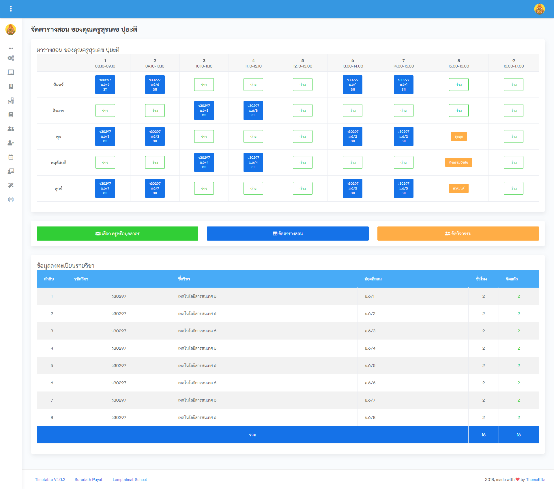Image resolution: width=554 pixels, height=489 pixels.
Task: Open the add-user icon in sidebar
Action: click(11, 143)
